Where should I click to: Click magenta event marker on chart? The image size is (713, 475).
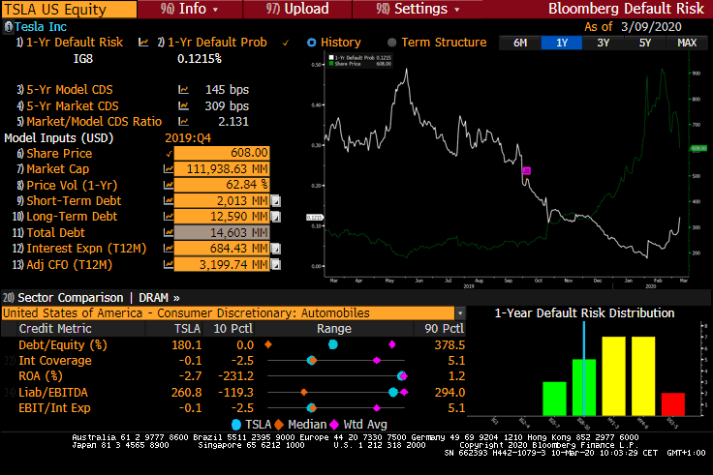[x=527, y=170]
